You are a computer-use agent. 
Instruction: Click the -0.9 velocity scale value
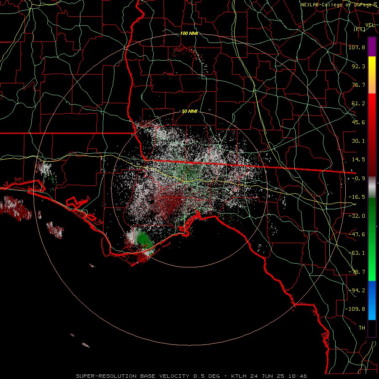tap(358, 179)
